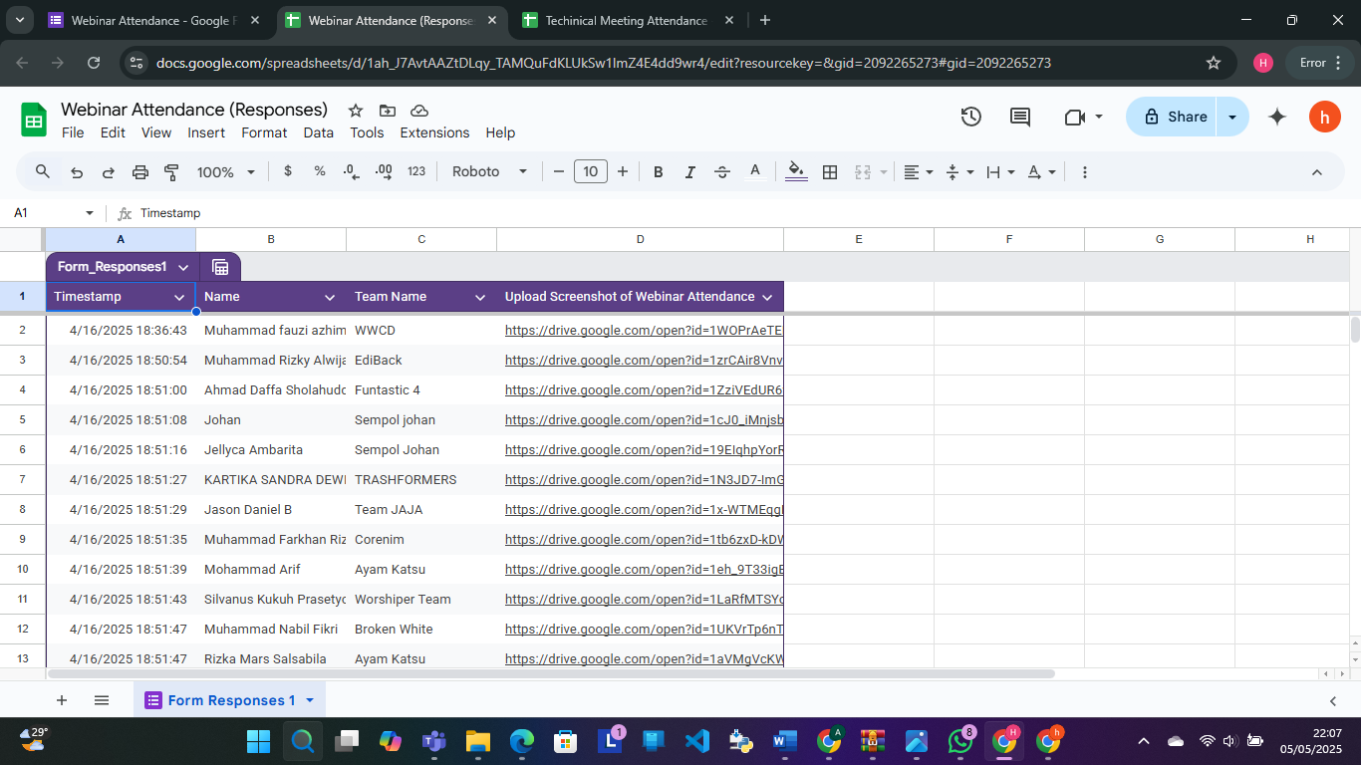Toggle strikethrough formatting
Viewport: 1361px width, 765px height.
pyautogui.click(x=722, y=172)
